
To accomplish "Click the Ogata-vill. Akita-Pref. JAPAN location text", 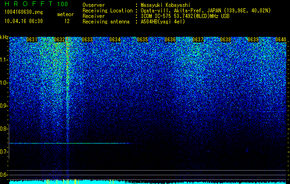I will point(206,11).
